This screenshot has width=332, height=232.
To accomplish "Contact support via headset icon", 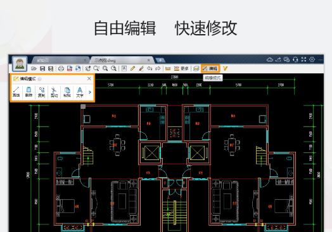I will [295, 59].
